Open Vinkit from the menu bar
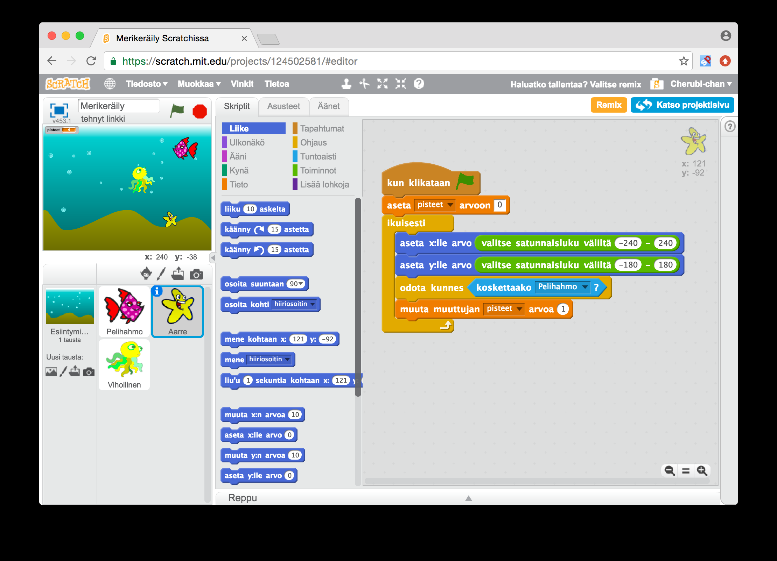Image resolution: width=777 pixels, height=561 pixels. 242,84
